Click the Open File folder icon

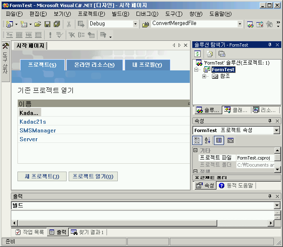(x=38, y=24)
